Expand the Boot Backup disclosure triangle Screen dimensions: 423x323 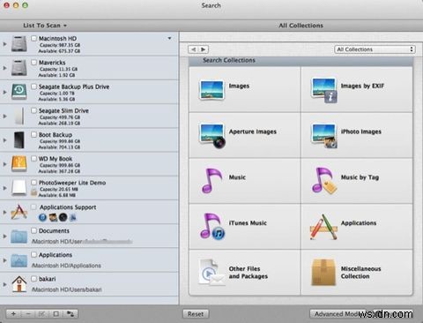point(4,140)
